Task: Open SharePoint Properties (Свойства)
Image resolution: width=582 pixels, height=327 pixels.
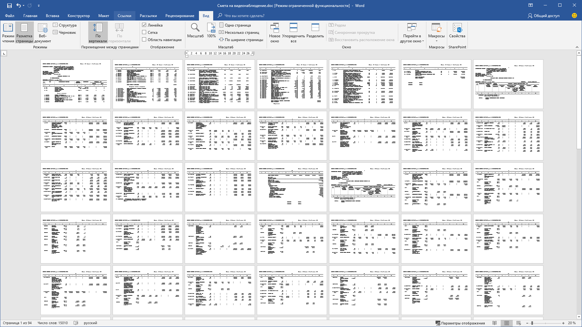Action: point(457,31)
